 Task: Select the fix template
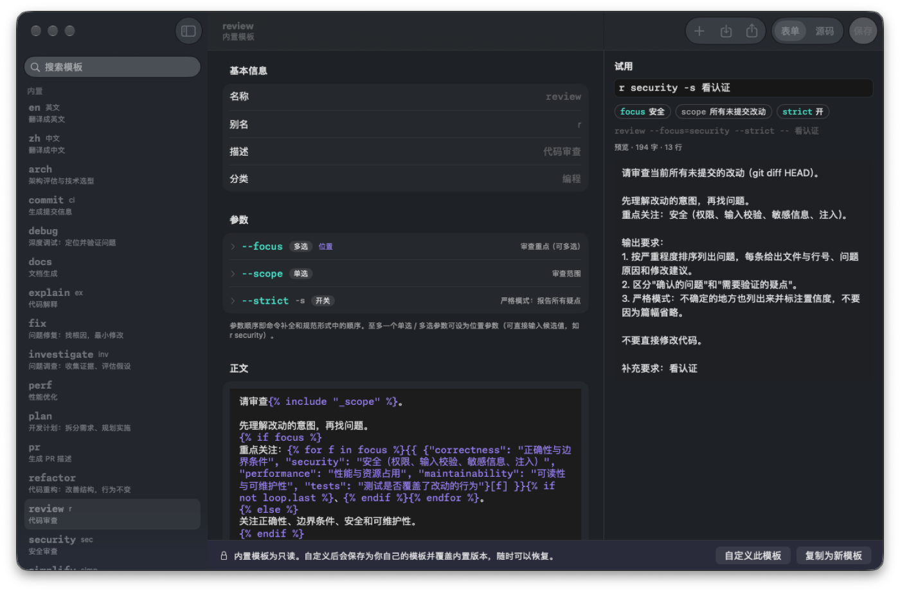[x=113, y=329]
